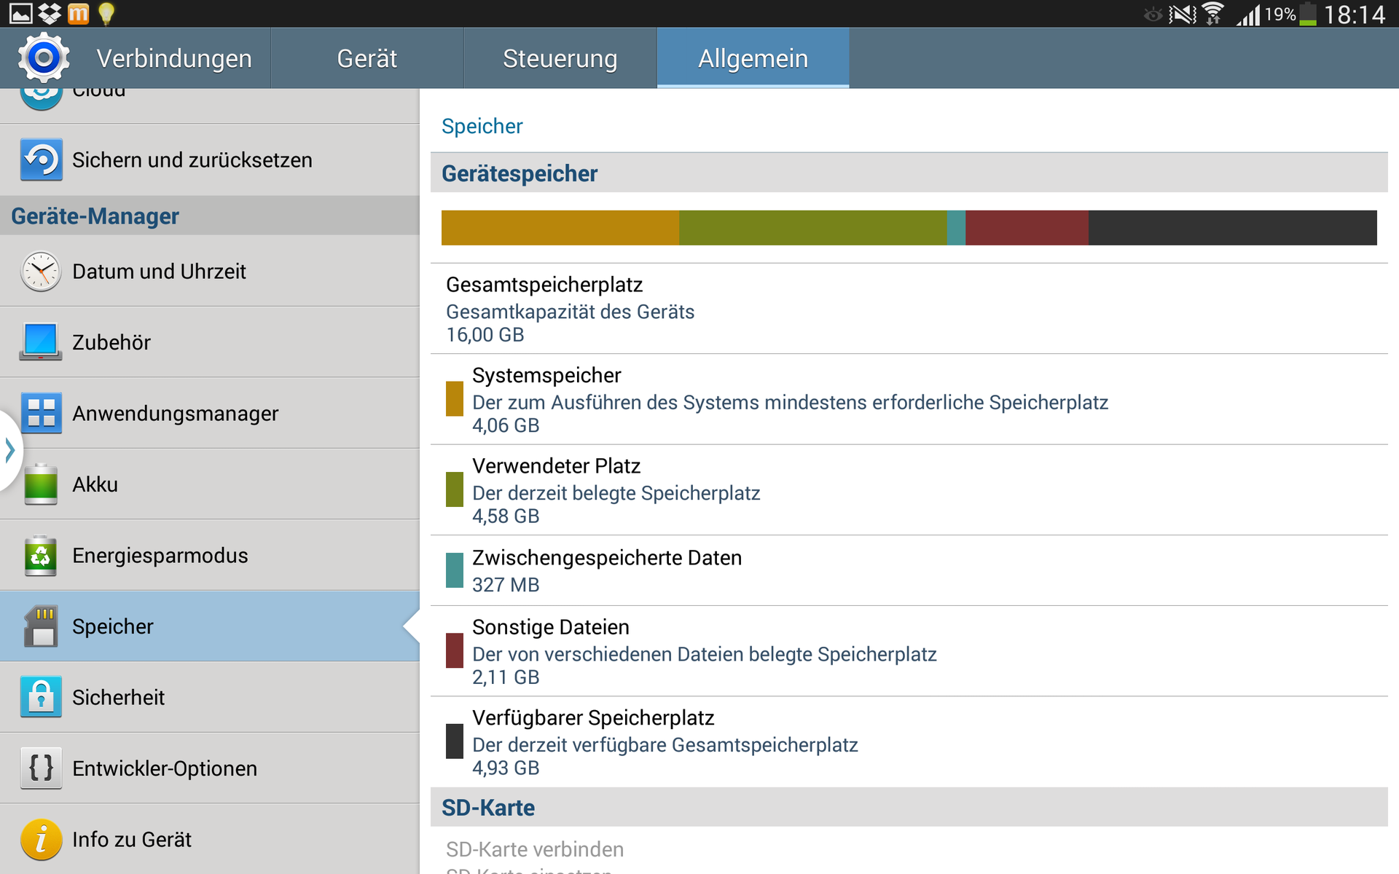Open Datum und Uhrzeit clock icon
This screenshot has height=874, width=1399.
tap(41, 272)
